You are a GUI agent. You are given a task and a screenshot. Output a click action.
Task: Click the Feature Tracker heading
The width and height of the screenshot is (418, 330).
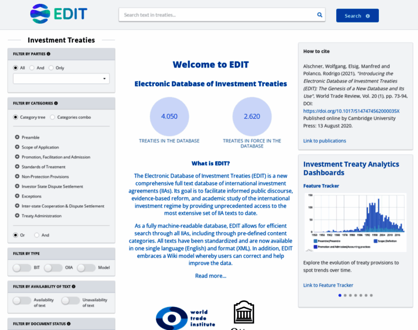point(321,186)
